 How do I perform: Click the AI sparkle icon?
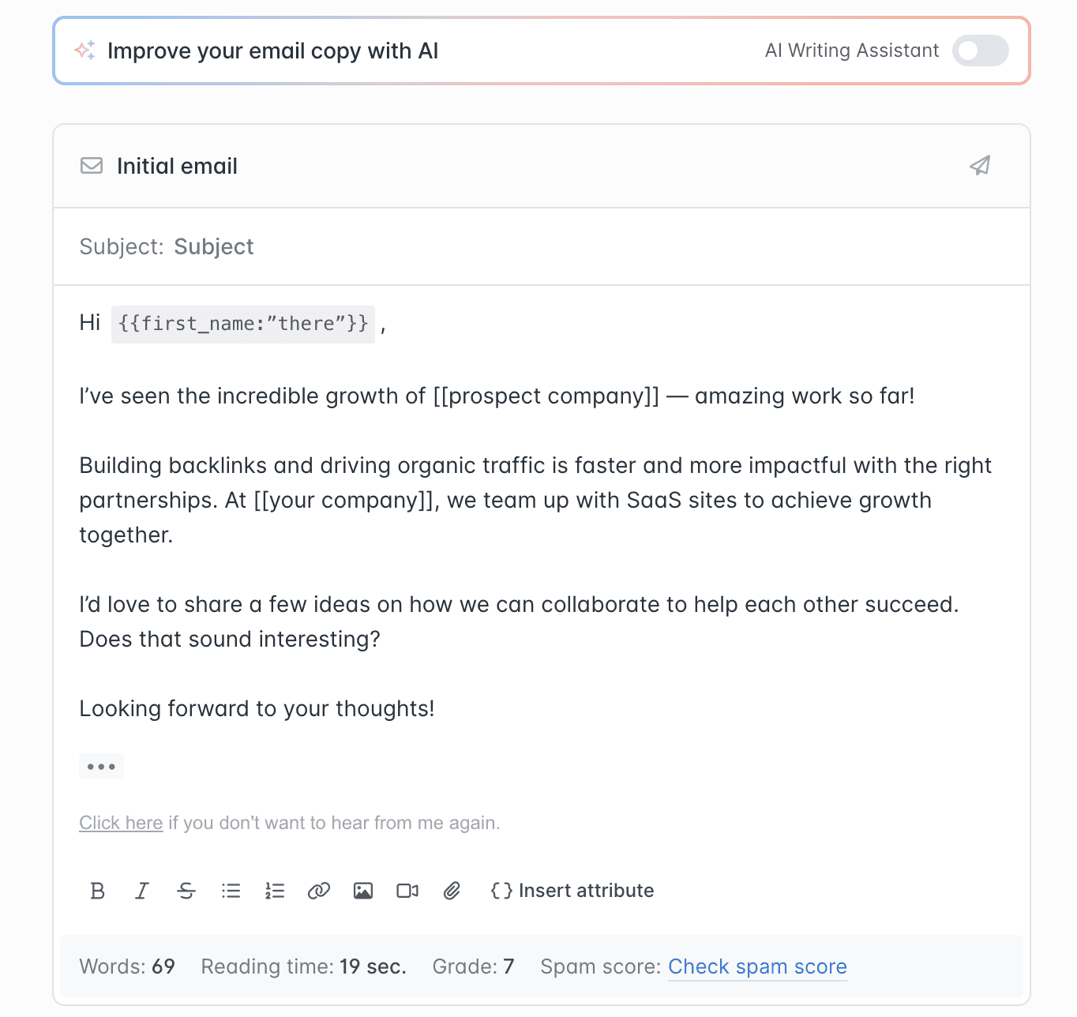point(85,51)
